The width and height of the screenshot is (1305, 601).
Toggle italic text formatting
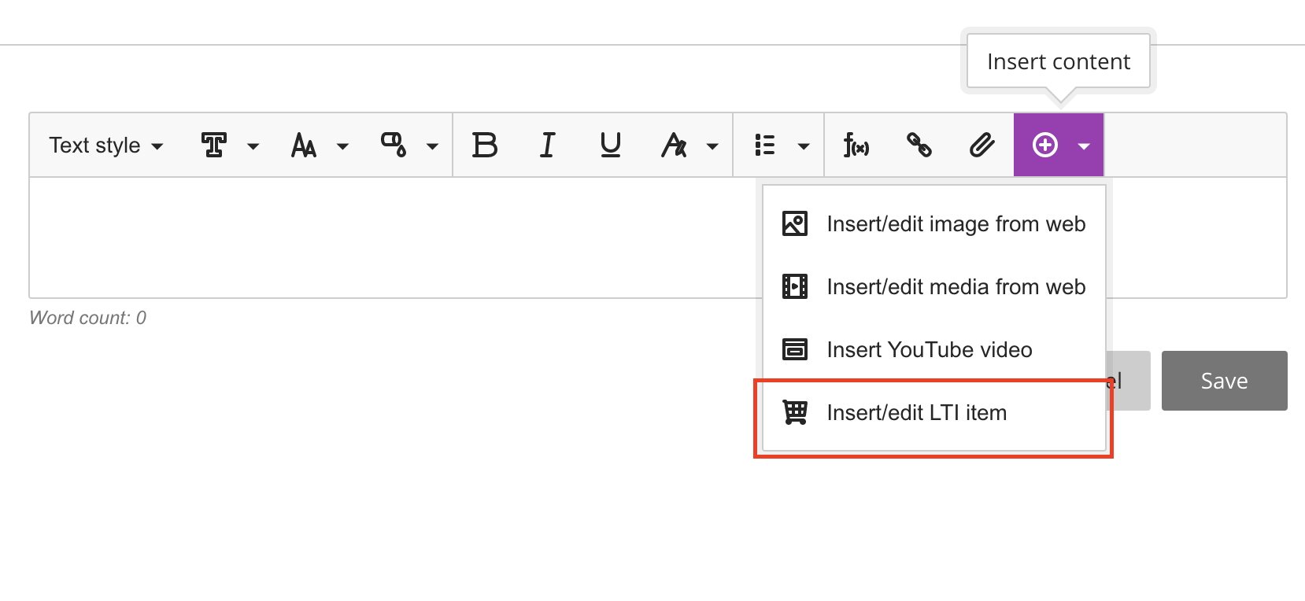tap(548, 146)
